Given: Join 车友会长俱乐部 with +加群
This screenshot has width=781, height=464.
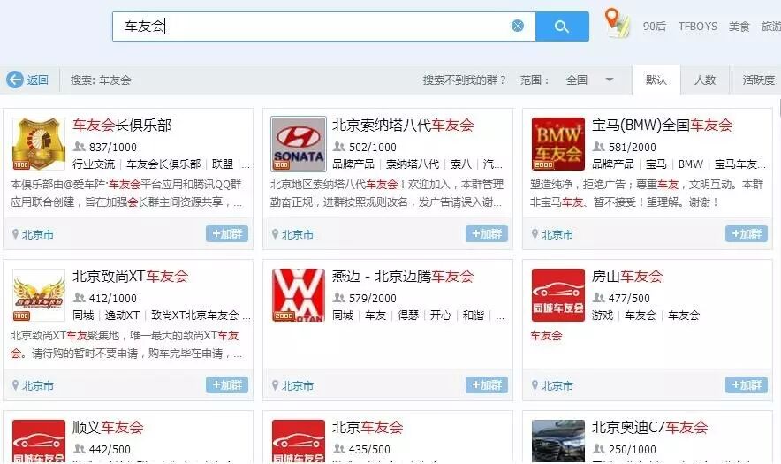Looking at the screenshot, I should 227,233.
